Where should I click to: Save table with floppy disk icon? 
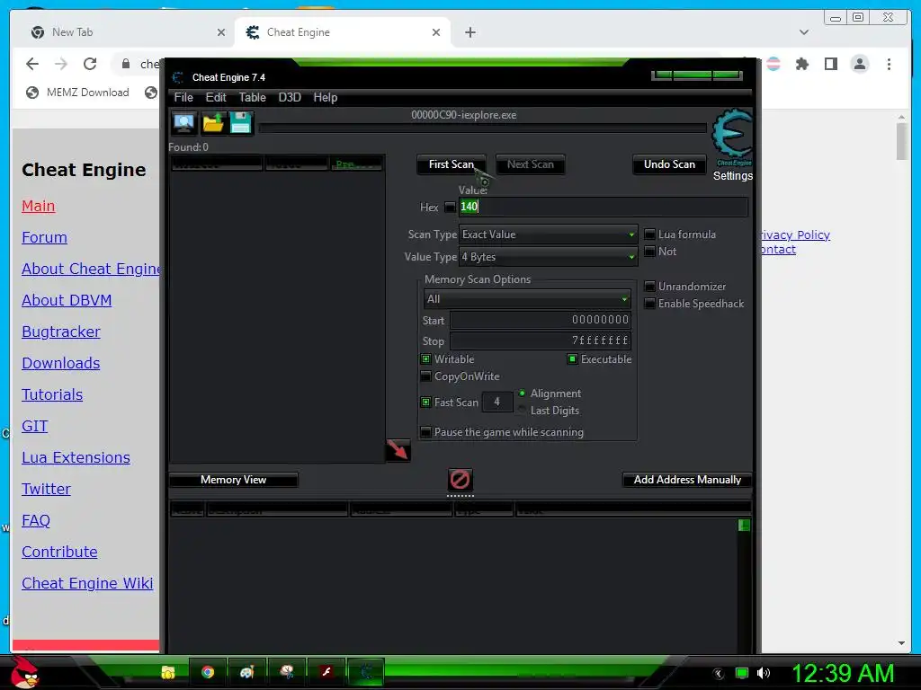(x=241, y=123)
